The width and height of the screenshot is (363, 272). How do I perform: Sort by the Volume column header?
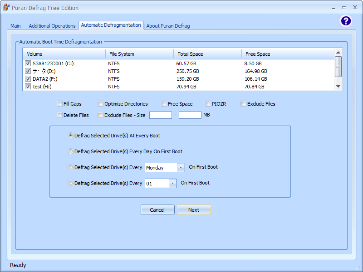(64, 54)
